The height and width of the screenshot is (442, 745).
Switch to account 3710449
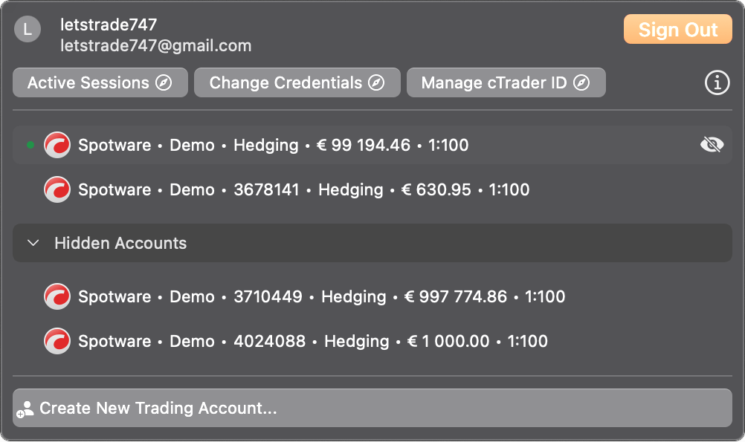(x=372, y=296)
